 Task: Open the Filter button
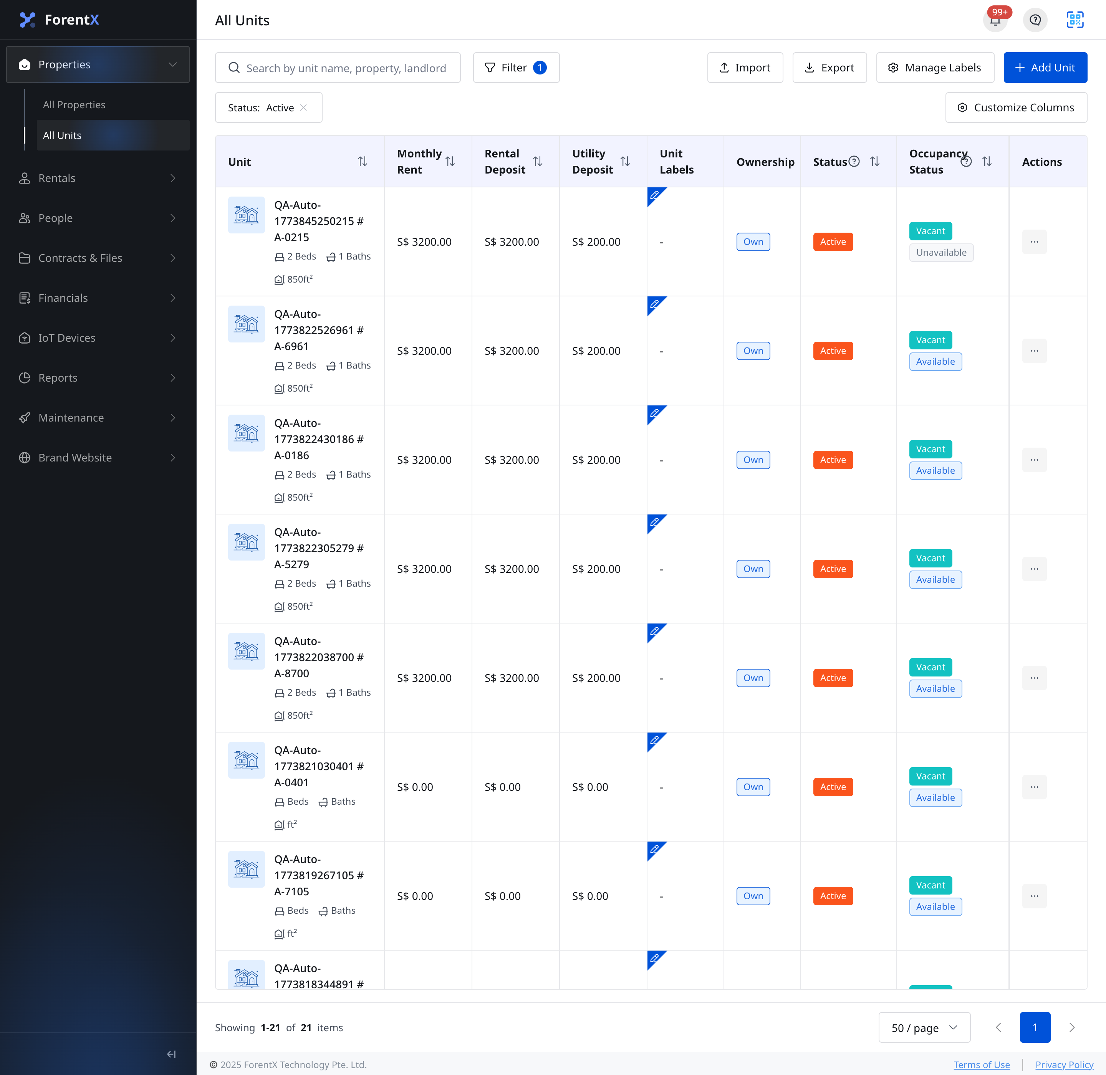pos(516,68)
